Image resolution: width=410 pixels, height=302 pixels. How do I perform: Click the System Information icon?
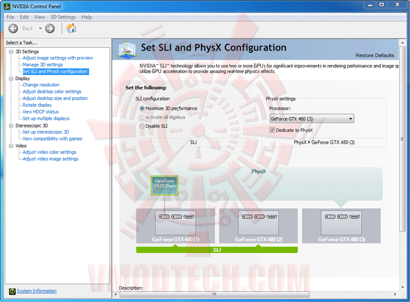12,291
